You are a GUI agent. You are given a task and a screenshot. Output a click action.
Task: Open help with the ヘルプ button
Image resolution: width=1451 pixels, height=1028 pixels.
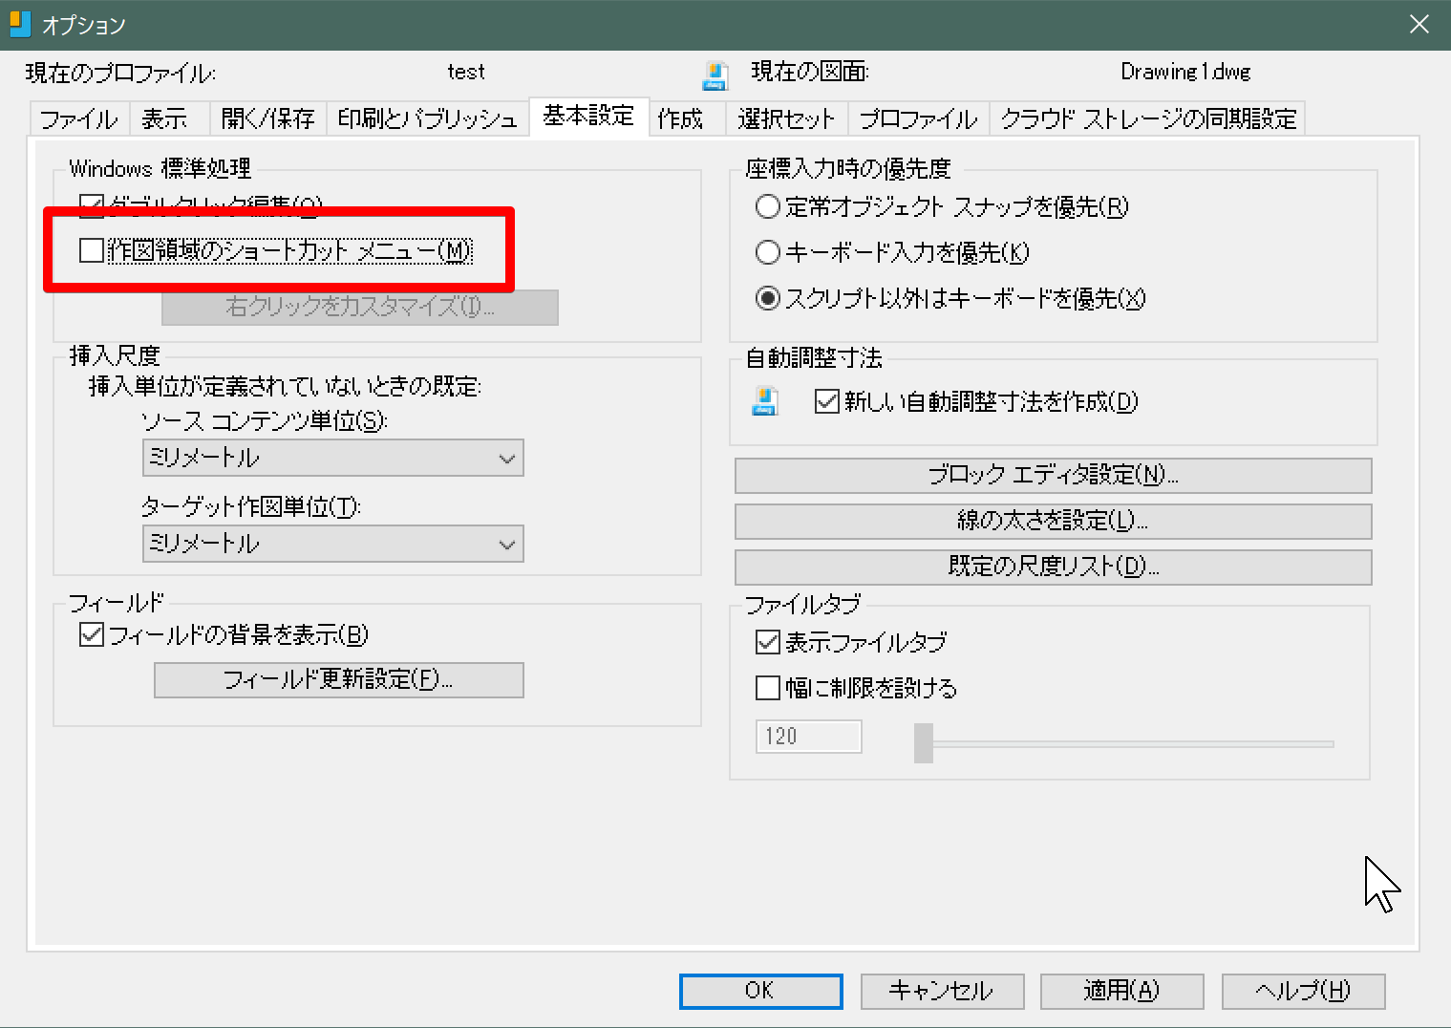pos(1303,991)
